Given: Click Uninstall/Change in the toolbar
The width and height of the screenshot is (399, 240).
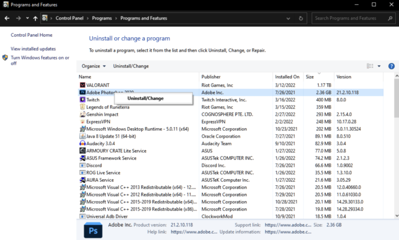Looking at the screenshot, I should point(131,66).
